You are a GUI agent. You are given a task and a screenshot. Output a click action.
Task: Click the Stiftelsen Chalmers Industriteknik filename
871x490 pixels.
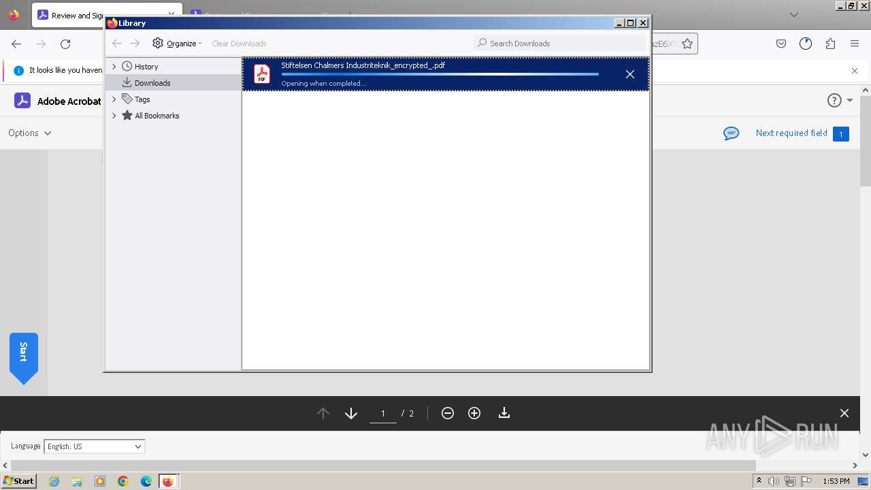363,65
